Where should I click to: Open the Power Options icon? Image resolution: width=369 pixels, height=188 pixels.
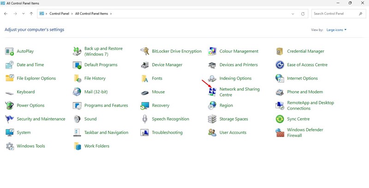coord(10,106)
